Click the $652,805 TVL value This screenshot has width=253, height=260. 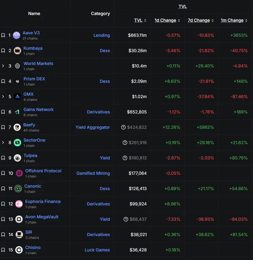[137, 112]
